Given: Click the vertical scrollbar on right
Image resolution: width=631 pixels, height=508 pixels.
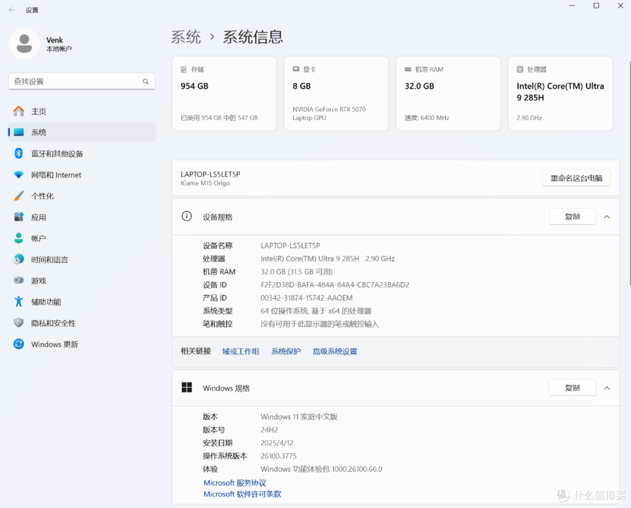Looking at the screenshot, I should [x=629, y=173].
